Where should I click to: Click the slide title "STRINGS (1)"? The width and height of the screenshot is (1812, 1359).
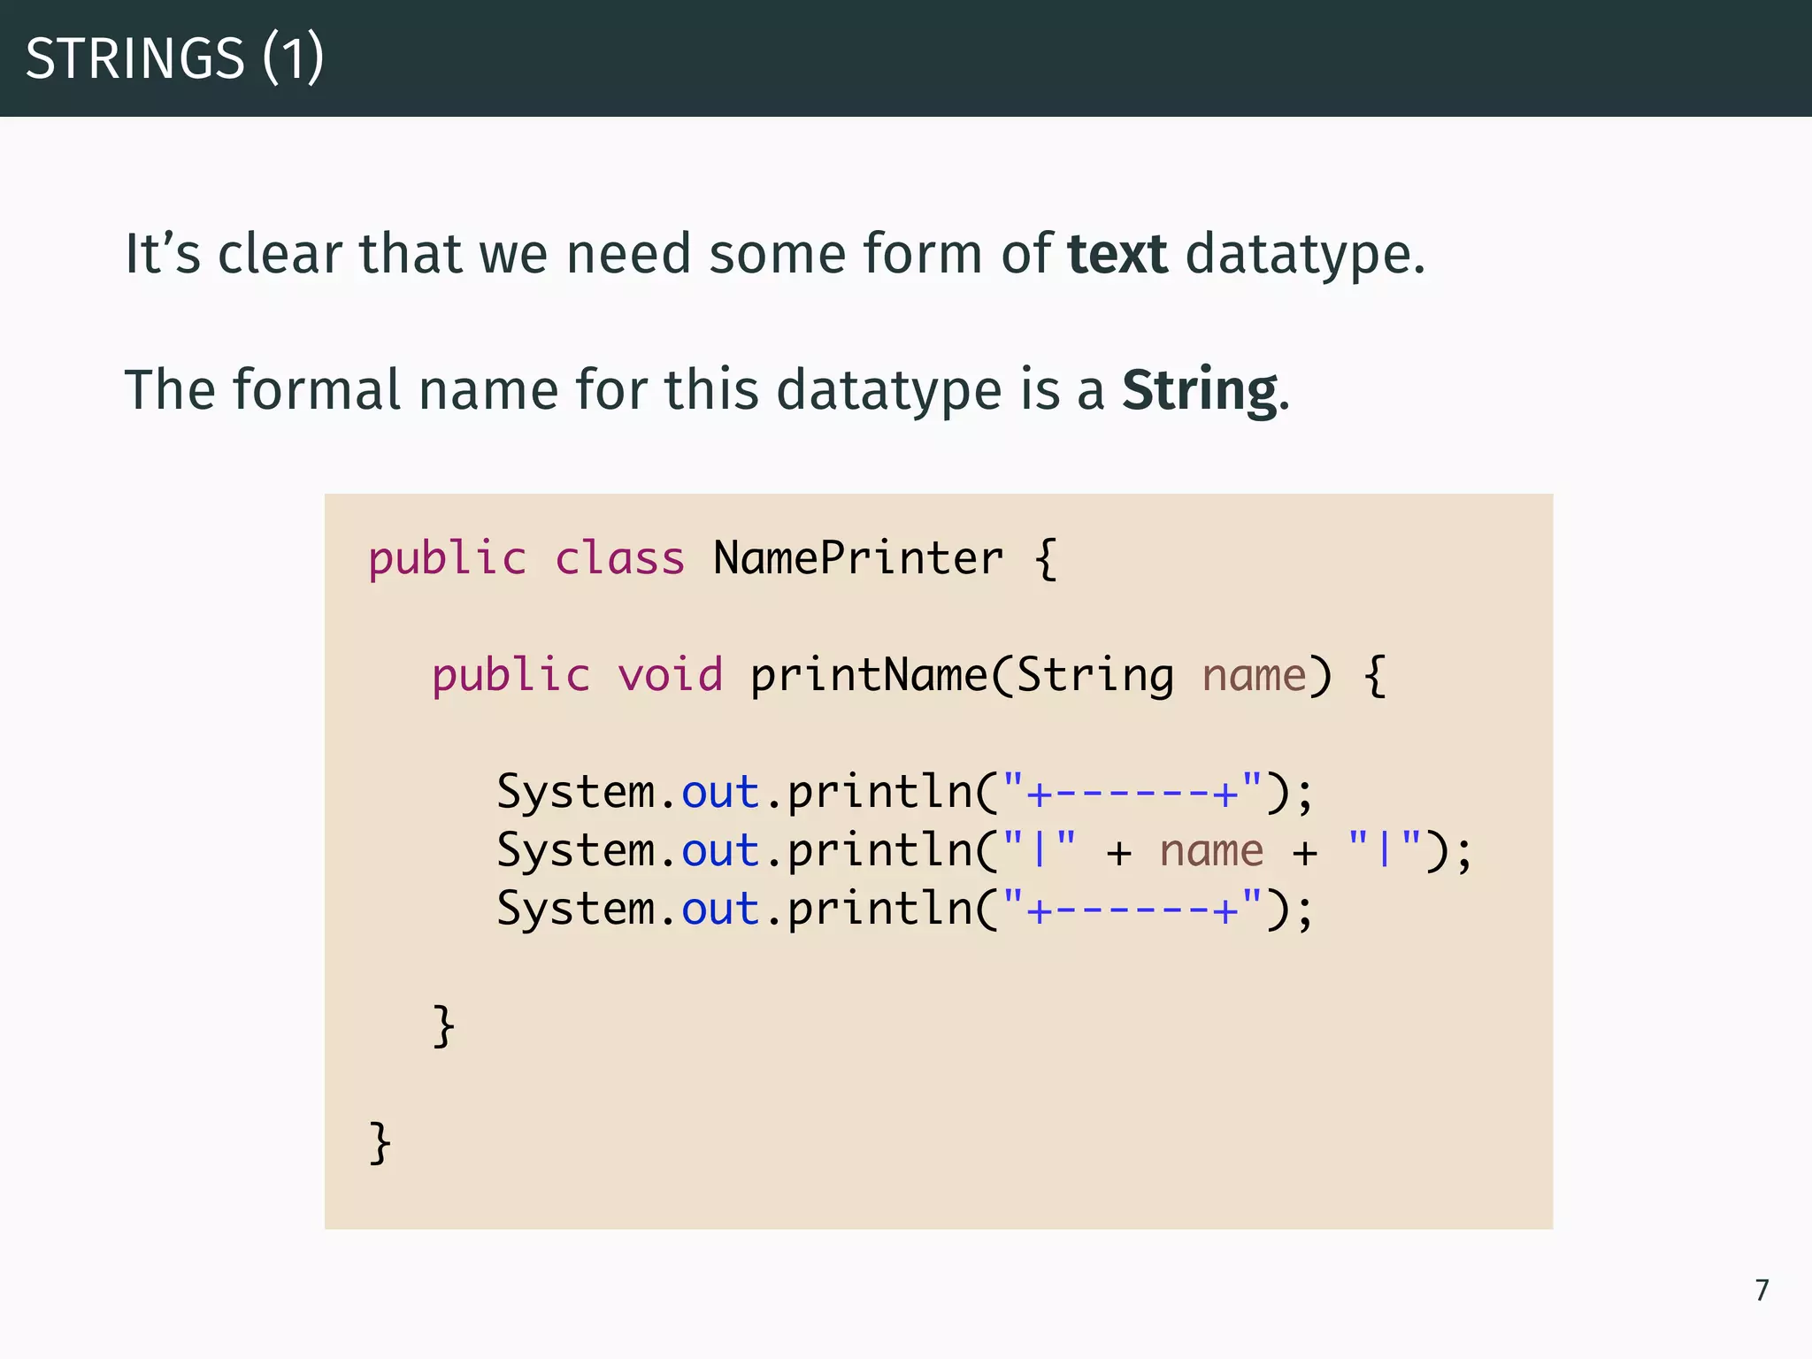(x=175, y=58)
